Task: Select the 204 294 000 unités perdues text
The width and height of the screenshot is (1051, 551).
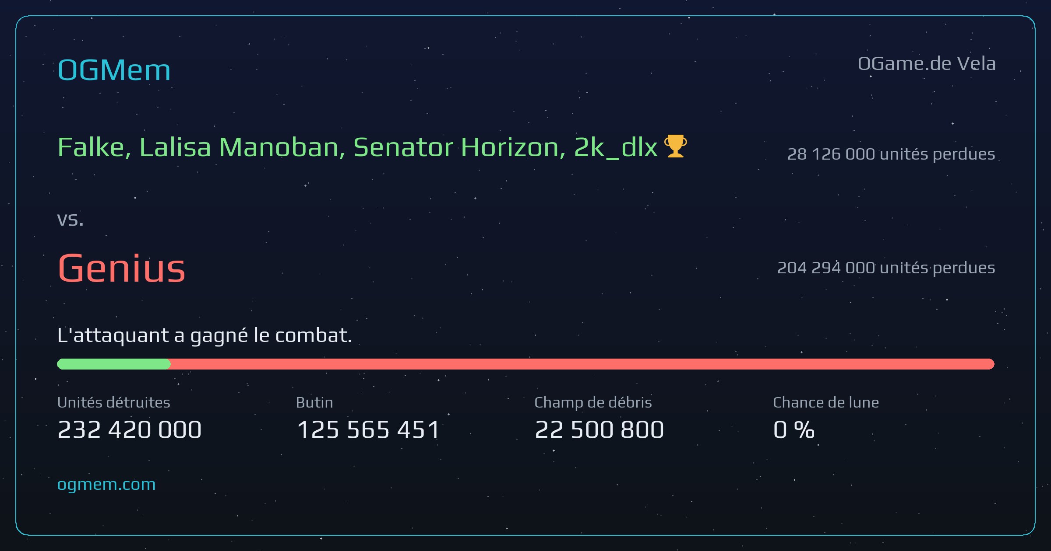Action: coord(886,268)
